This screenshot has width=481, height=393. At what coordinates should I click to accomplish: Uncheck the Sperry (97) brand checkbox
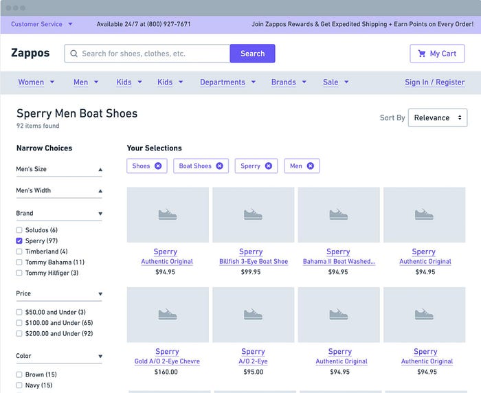pyautogui.click(x=19, y=241)
